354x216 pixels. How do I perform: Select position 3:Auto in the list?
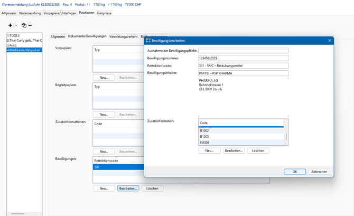pyautogui.click(x=12, y=45)
